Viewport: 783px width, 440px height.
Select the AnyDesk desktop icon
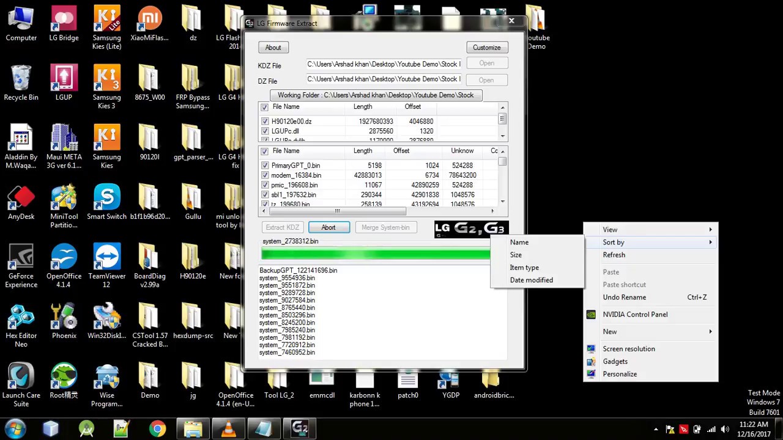tap(21, 203)
